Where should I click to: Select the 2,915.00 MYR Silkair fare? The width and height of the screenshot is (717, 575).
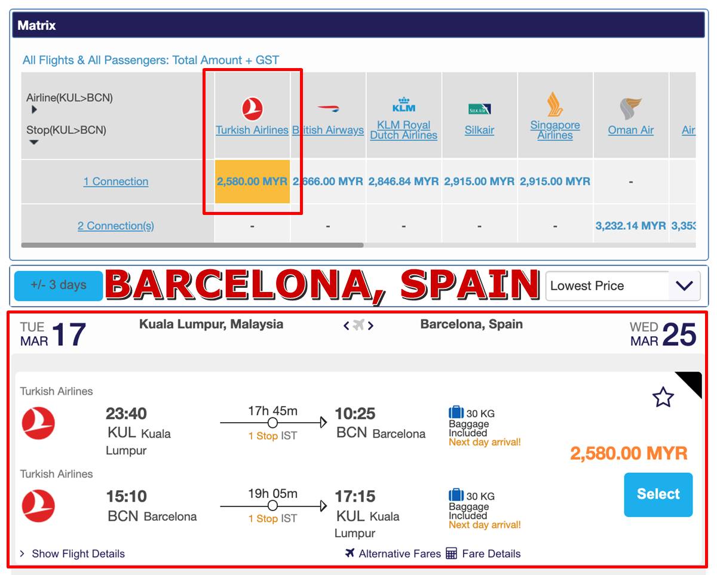pyautogui.click(x=479, y=182)
